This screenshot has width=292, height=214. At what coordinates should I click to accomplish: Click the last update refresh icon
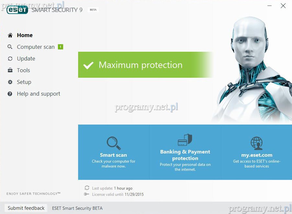(x=87, y=188)
